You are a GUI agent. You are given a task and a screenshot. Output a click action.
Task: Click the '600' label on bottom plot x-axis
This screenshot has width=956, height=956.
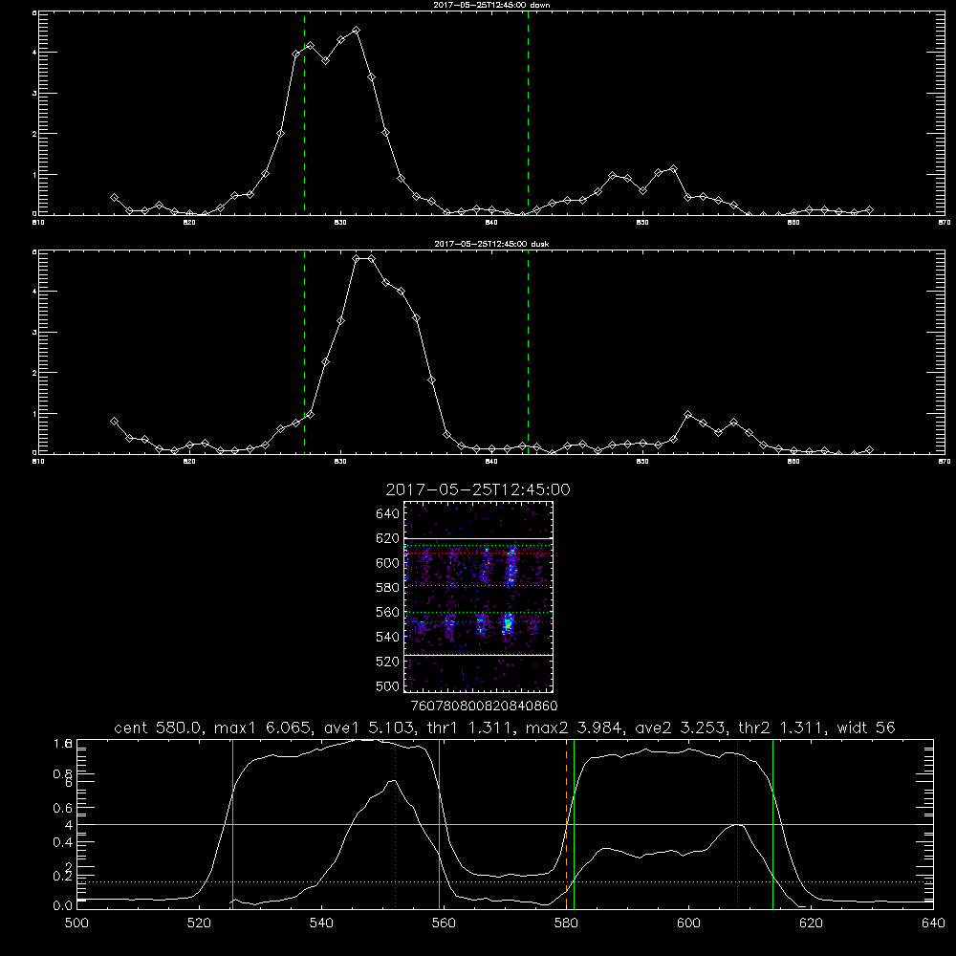point(689,923)
